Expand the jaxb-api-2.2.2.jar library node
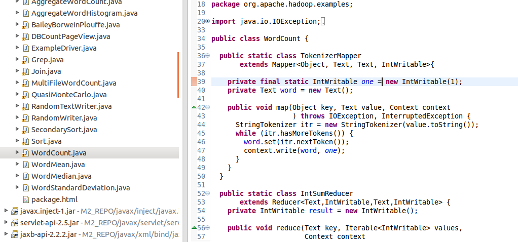The image size is (518, 242). click(x=5, y=234)
